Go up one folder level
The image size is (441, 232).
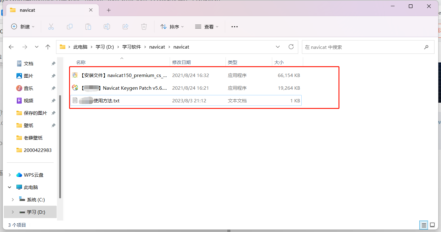pos(48,47)
